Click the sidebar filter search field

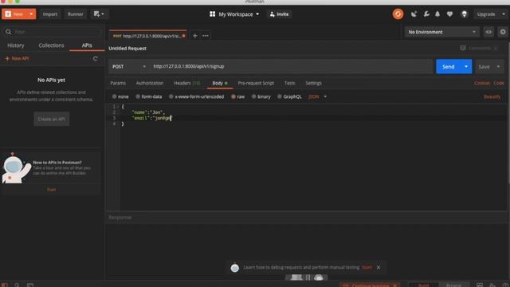[52, 32]
